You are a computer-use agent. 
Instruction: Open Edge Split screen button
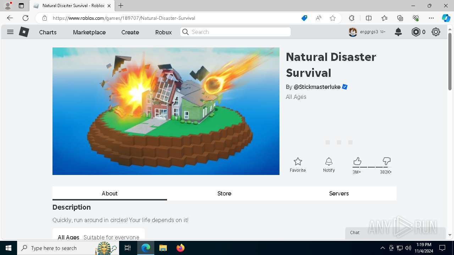click(369, 18)
